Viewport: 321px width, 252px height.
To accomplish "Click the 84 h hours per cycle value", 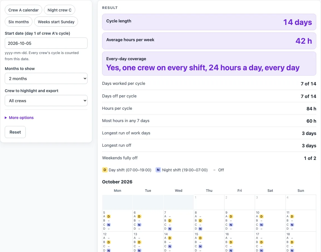I will pos(311,109).
